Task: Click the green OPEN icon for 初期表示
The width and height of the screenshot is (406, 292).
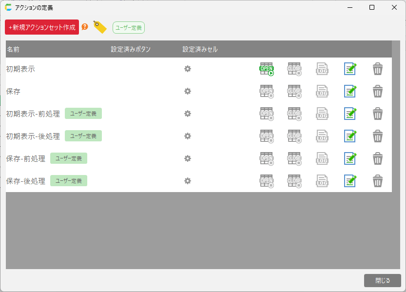Action: pyautogui.click(x=267, y=69)
